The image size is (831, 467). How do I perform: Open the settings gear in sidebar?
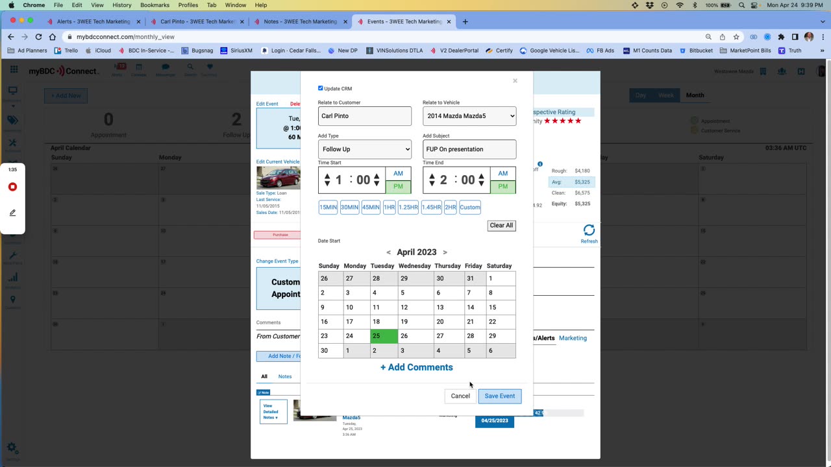pos(12,448)
